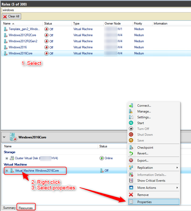Click the Medium priority of Windows2016 row

coord(139,47)
